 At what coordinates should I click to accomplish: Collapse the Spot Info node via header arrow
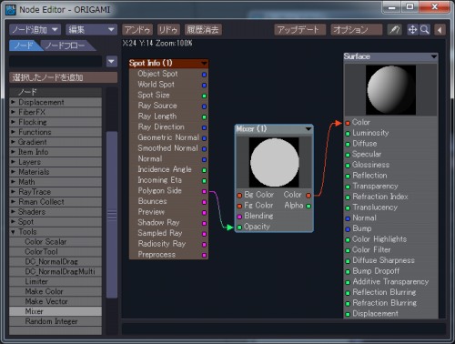pos(204,63)
